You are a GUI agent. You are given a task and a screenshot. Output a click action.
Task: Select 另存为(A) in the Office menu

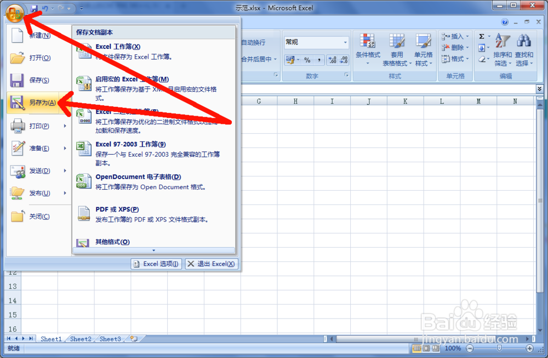point(38,103)
